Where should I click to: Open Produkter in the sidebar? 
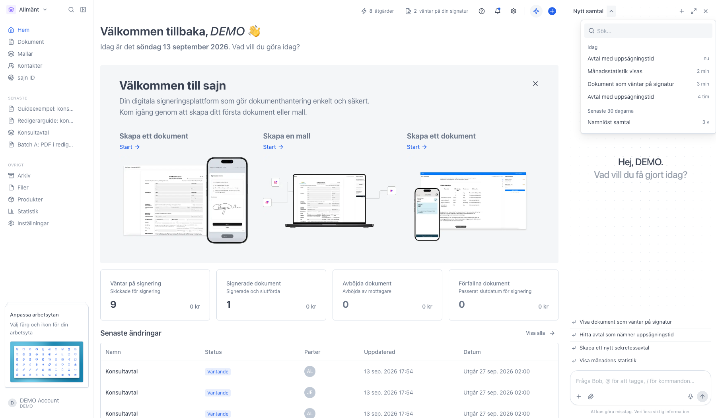pyautogui.click(x=47, y=199)
